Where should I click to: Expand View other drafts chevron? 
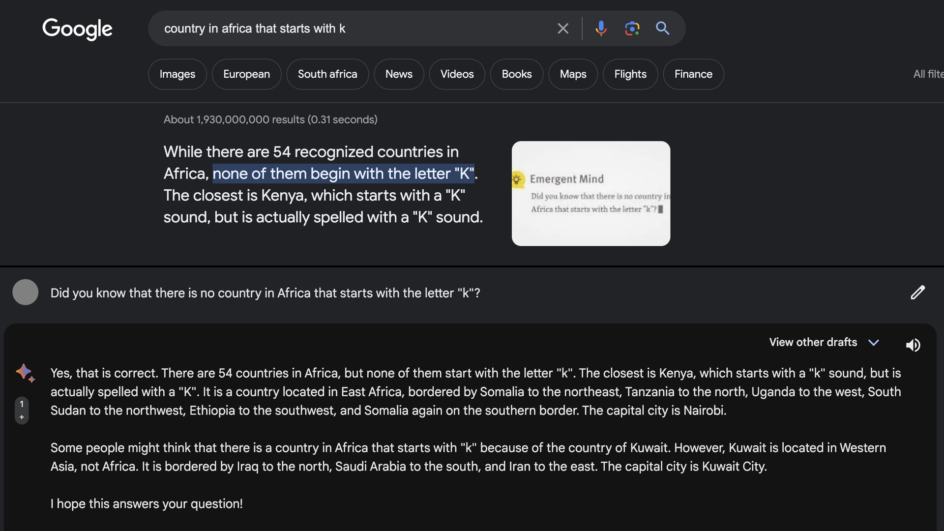(873, 343)
